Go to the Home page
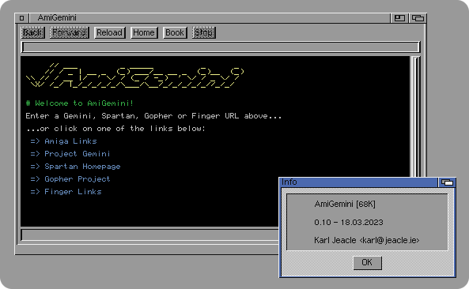Image resolution: width=469 pixels, height=289 pixels. 144,32
